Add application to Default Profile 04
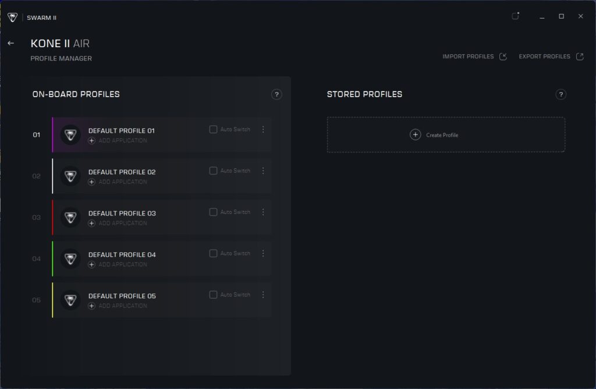Screen dimensions: 596x389 [118, 264]
